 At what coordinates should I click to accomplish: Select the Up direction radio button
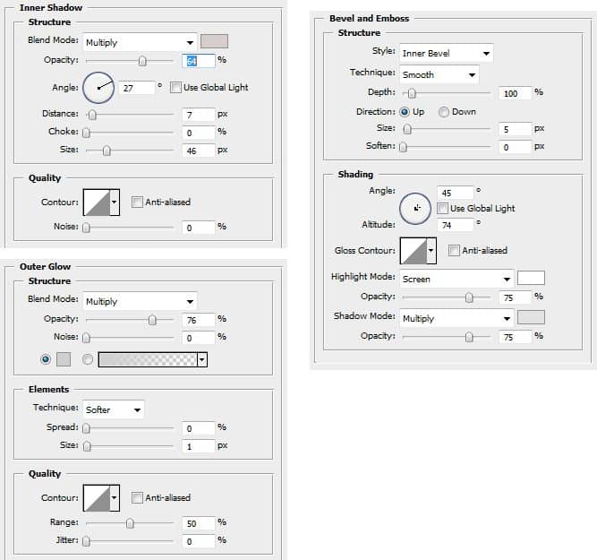405,112
